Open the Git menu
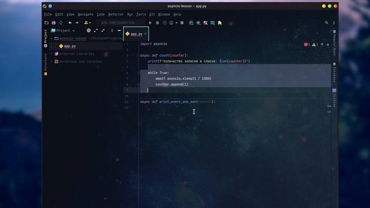This screenshot has height=208, width=370. [152, 14]
